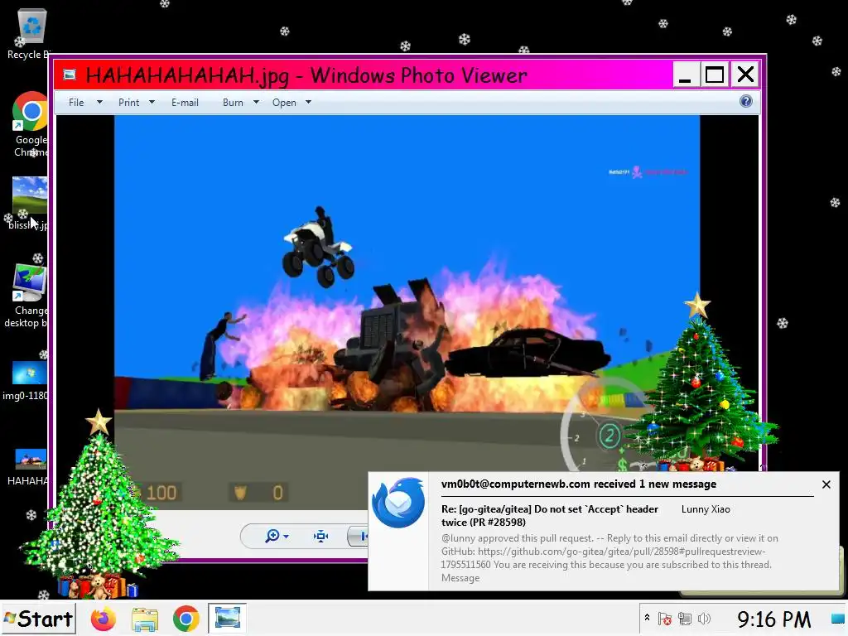
Task: Select the HAHAHA desktop image file
Action: pyautogui.click(x=29, y=467)
